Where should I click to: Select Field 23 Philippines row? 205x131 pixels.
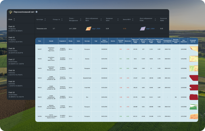coord(21,40)
